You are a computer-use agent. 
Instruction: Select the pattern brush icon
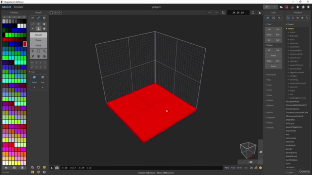[39, 24]
